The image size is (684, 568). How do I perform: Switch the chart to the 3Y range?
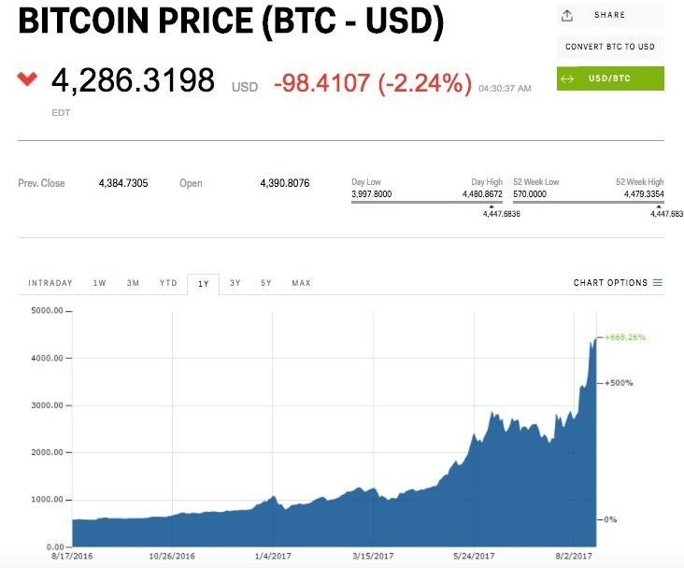pos(235,283)
